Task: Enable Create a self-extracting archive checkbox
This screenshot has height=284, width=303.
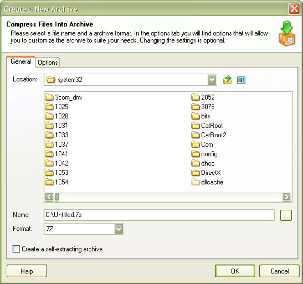Action: [16, 249]
